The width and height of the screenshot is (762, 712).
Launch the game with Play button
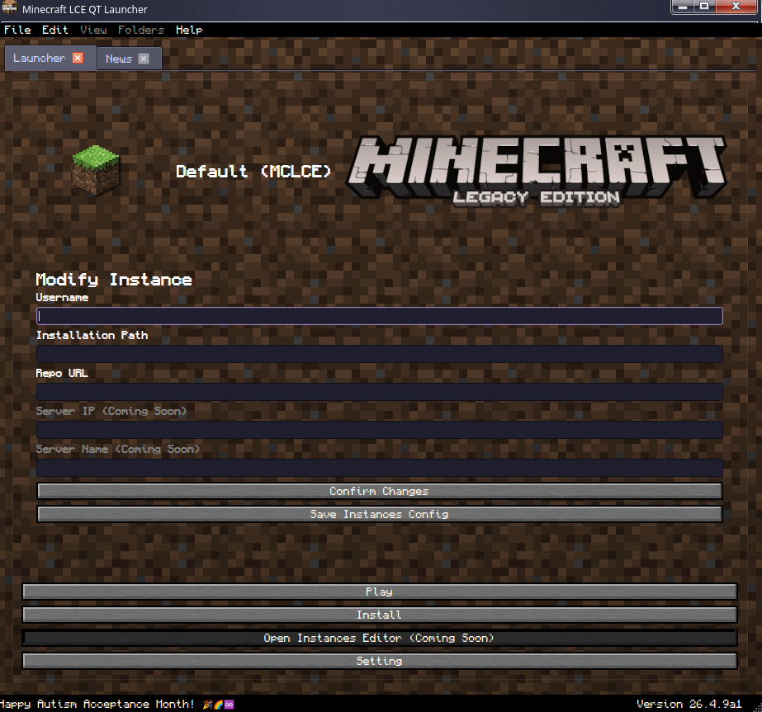(380, 592)
